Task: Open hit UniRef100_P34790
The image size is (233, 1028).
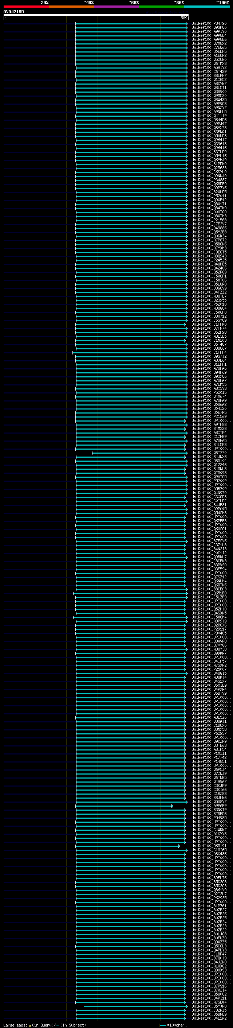Action: [209, 24]
